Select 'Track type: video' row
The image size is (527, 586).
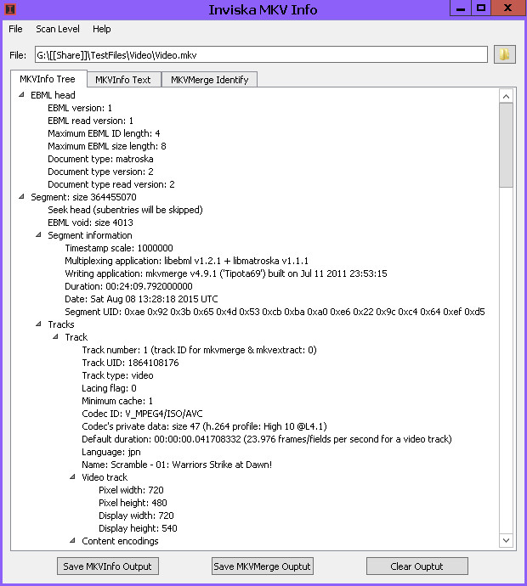117,375
